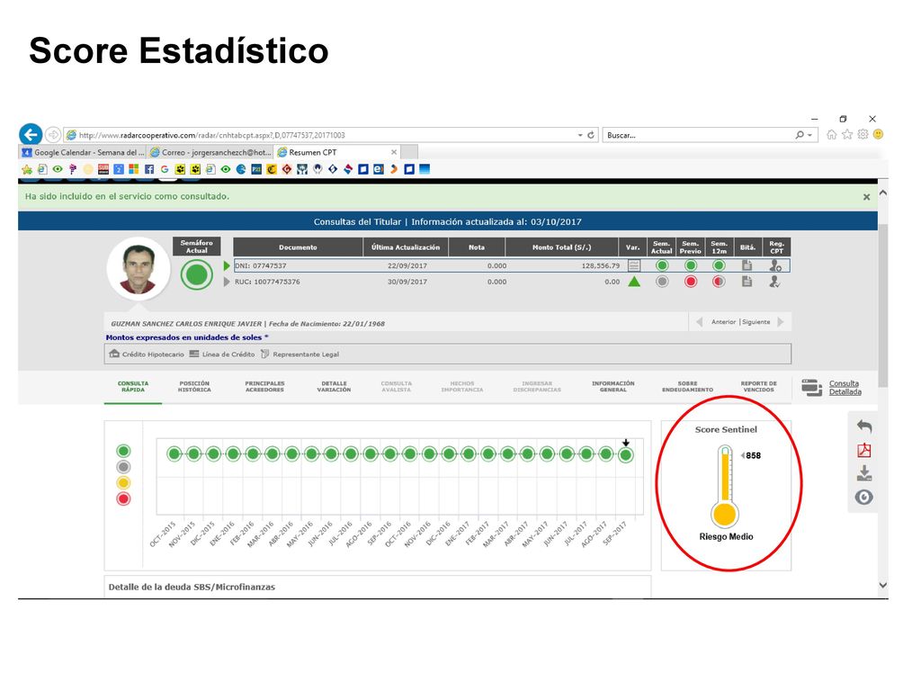Viewport: 921px width, 691px height.
Task: Click the Representante Legal icon
Action: [265, 354]
